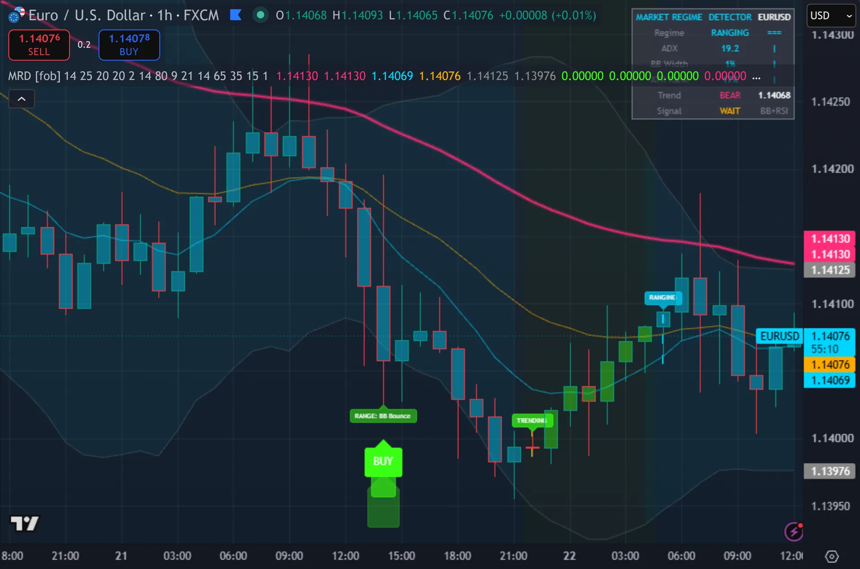Screen dimensions: 860x569
Task: Open the lightning quick-action icon
Action: (x=793, y=531)
